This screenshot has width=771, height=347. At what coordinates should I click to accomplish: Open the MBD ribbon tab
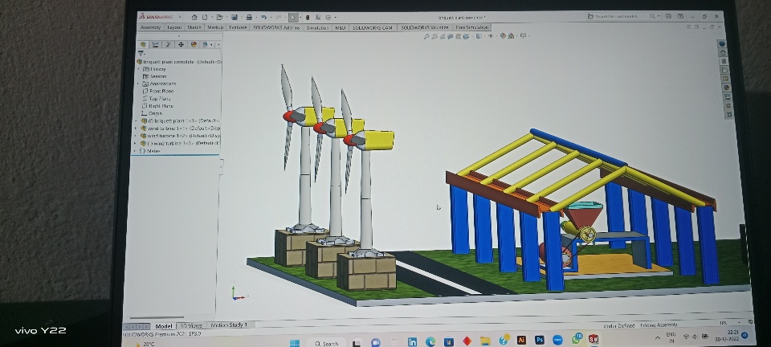click(x=341, y=27)
